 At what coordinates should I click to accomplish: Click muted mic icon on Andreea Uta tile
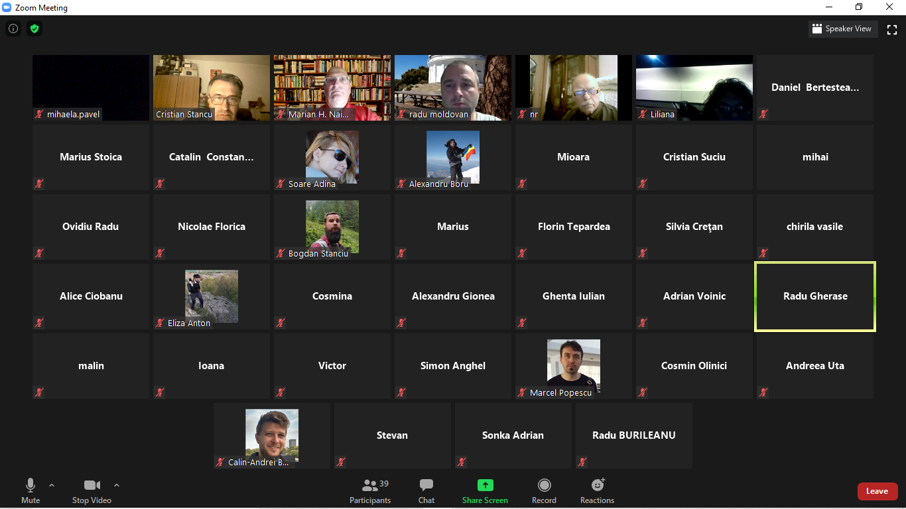pyautogui.click(x=764, y=392)
